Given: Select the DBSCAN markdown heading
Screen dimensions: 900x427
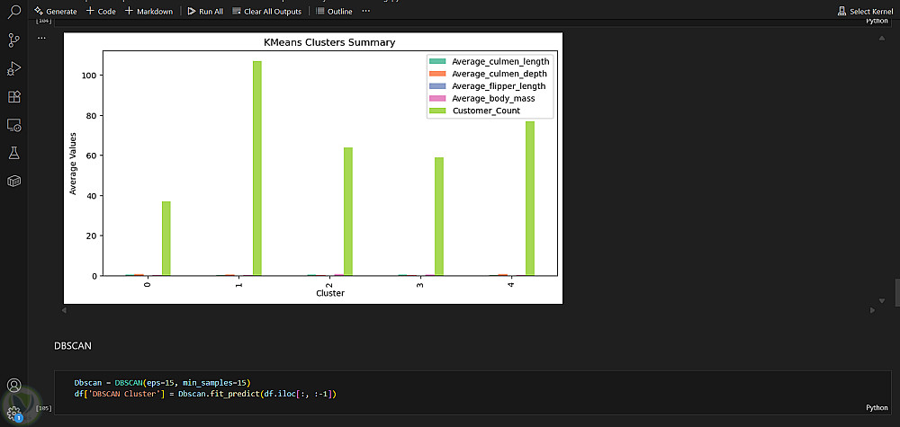Looking at the screenshot, I should tap(72, 345).
